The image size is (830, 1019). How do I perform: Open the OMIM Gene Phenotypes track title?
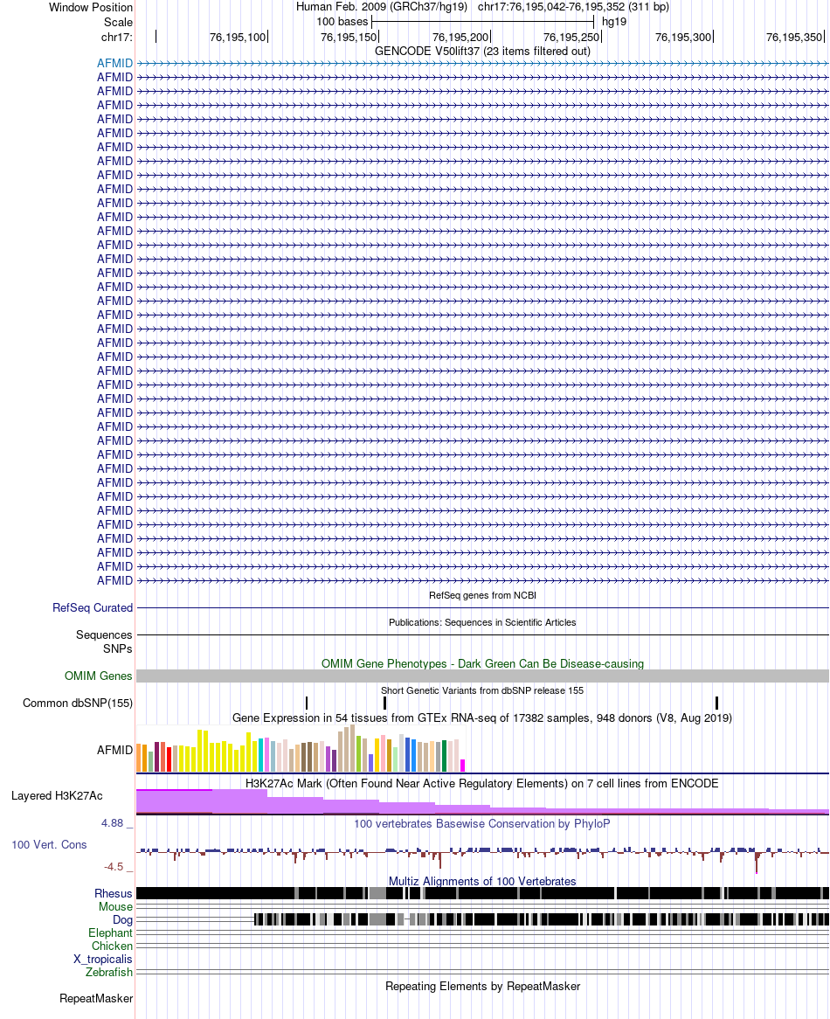(482, 663)
